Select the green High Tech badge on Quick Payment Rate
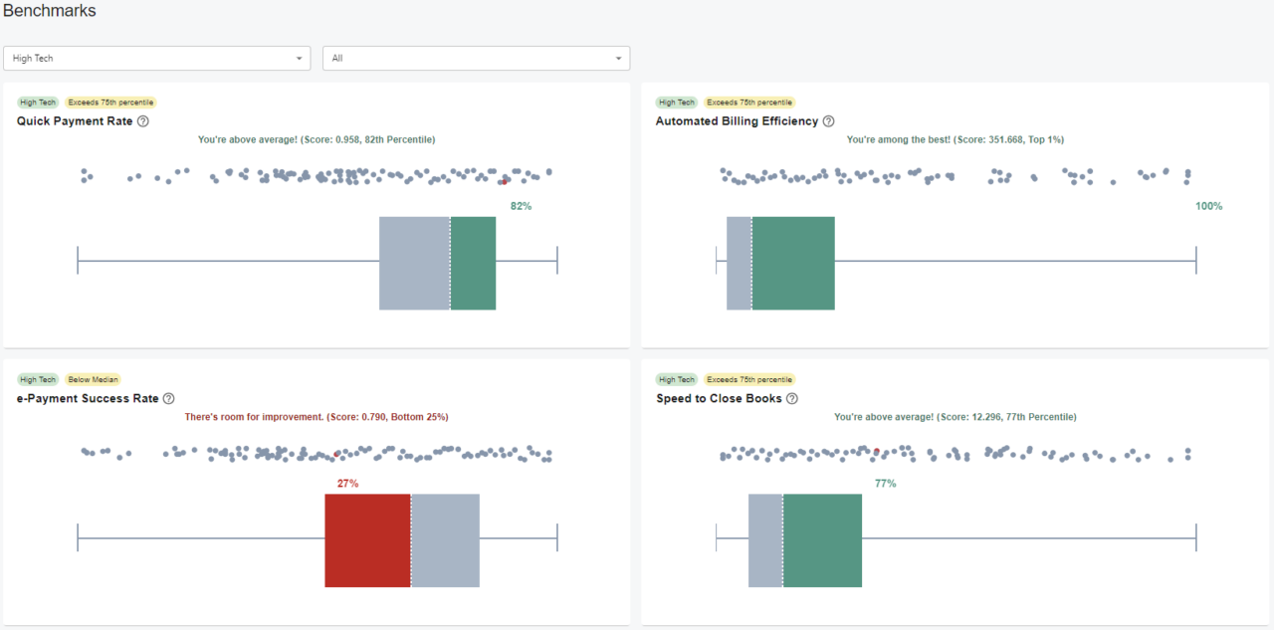Viewport: 1274px width, 630px height. (x=37, y=102)
